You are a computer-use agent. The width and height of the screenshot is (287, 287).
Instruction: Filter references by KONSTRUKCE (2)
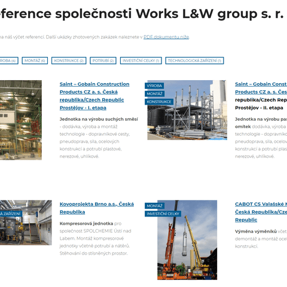[69, 60]
